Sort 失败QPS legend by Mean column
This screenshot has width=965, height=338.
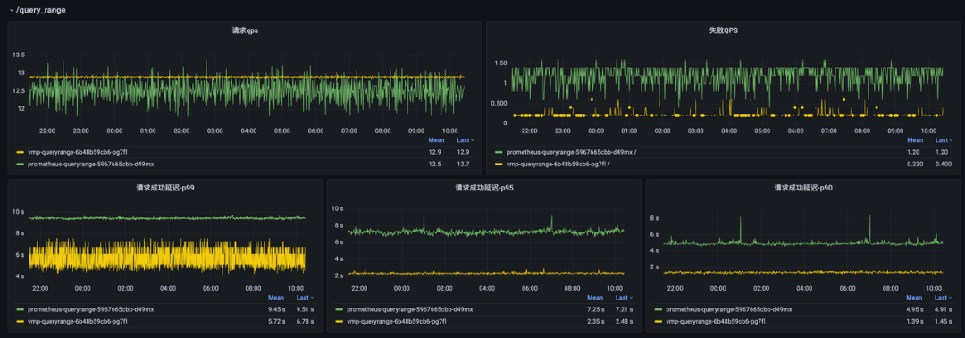(915, 140)
